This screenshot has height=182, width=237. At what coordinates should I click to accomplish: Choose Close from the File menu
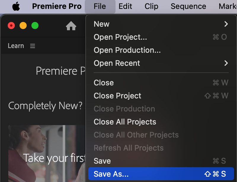(x=104, y=83)
